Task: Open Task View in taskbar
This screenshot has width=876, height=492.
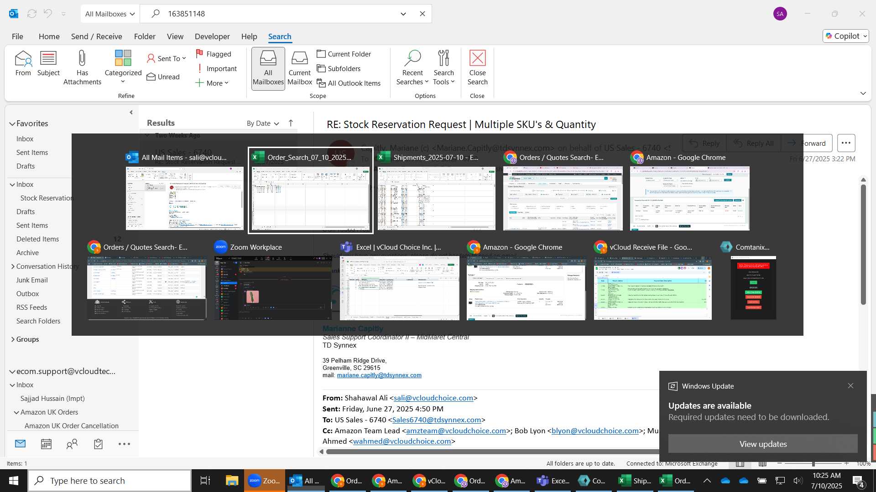Action: click(205, 481)
